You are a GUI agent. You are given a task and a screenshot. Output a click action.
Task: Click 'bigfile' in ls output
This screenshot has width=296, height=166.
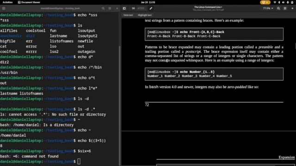8,41
